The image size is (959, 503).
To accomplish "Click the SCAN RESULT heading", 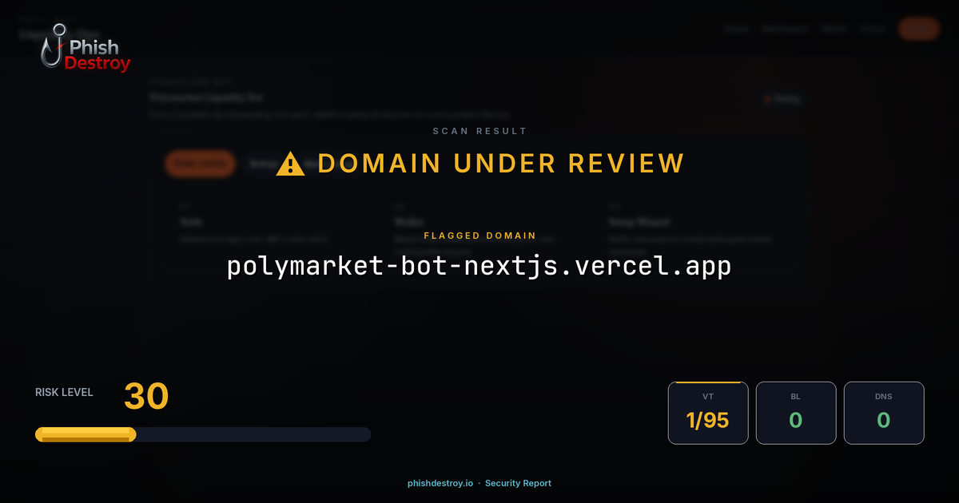I will click(479, 131).
